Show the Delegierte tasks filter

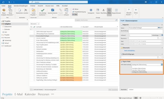(x=91, y=11)
